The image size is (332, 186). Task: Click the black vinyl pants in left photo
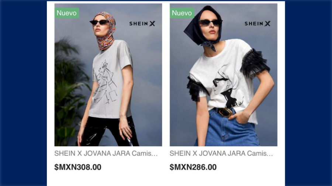[x=110, y=131]
